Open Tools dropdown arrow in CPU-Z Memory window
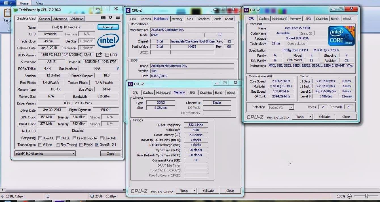The image size is (380, 202). coord(194,191)
